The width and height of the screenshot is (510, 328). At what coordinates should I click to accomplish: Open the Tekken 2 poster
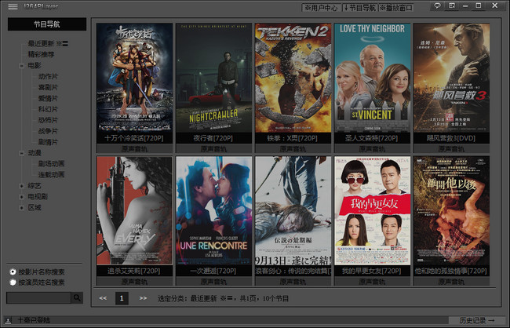click(293, 78)
